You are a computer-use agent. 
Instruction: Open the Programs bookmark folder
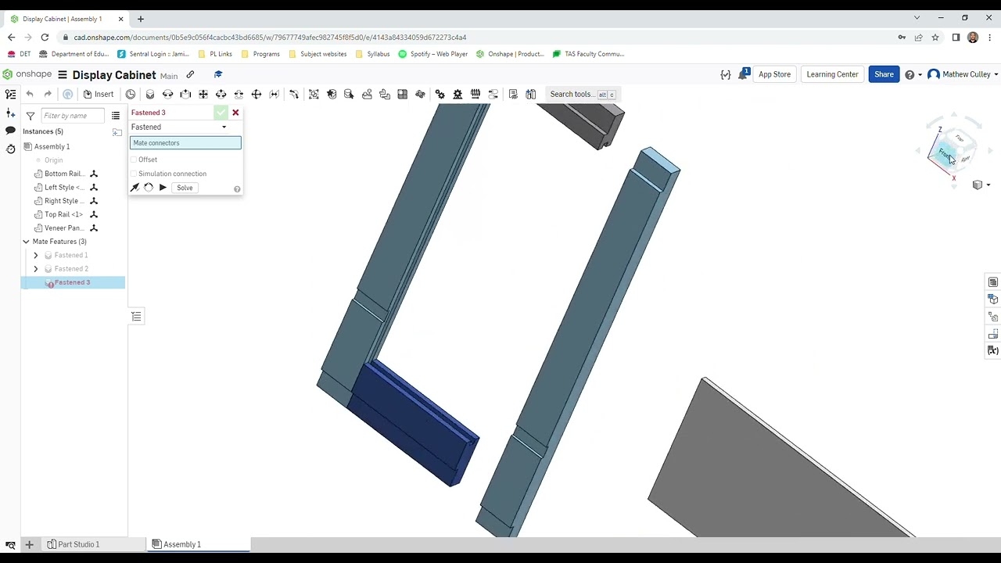click(260, 54)
